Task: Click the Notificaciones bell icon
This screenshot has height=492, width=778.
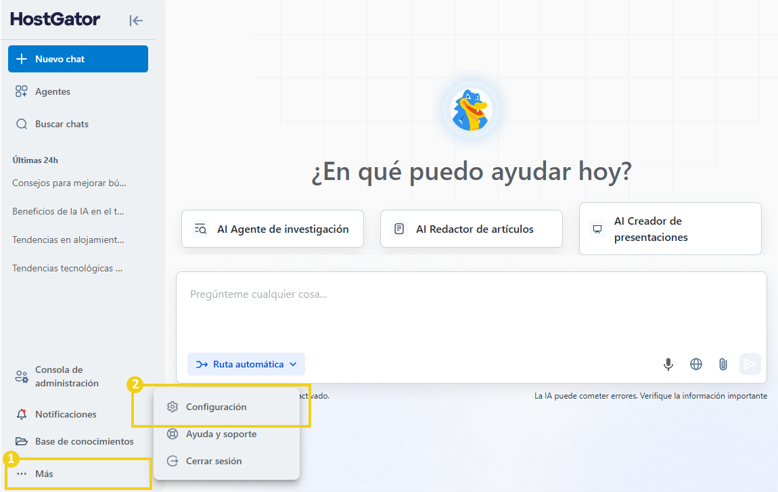Action: click(22, 414)
